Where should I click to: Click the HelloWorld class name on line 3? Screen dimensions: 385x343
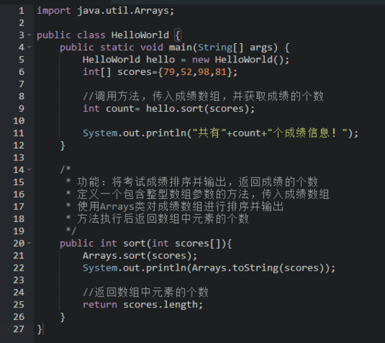tap(140, 35)
